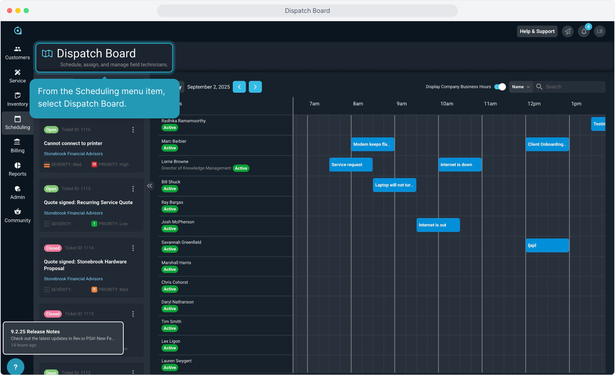Open Stonebrook Financial Advisors link on ticket 1115
The image size is (615, 375).
(73, 213)
